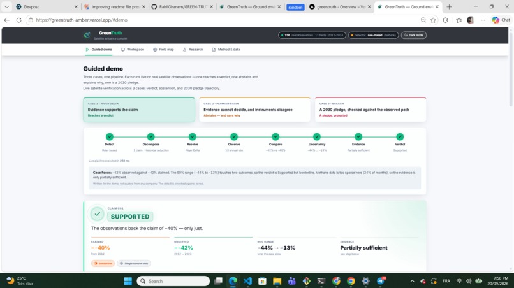Click the Resolve pipeline step checkmark
Screen dimensions: 514x288
pyautogui.click(x=193, y=136)
